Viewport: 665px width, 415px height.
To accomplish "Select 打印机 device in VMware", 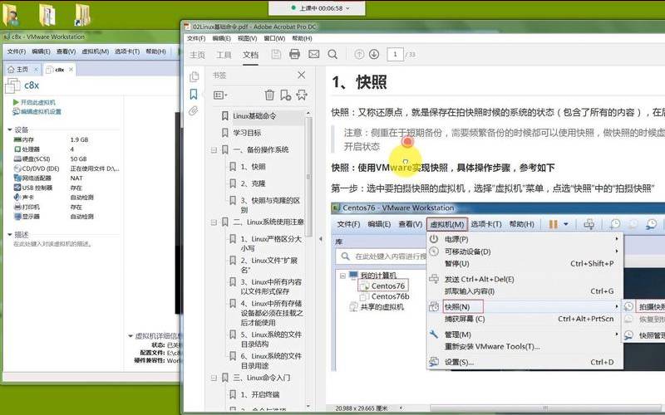I will point(66,207).
